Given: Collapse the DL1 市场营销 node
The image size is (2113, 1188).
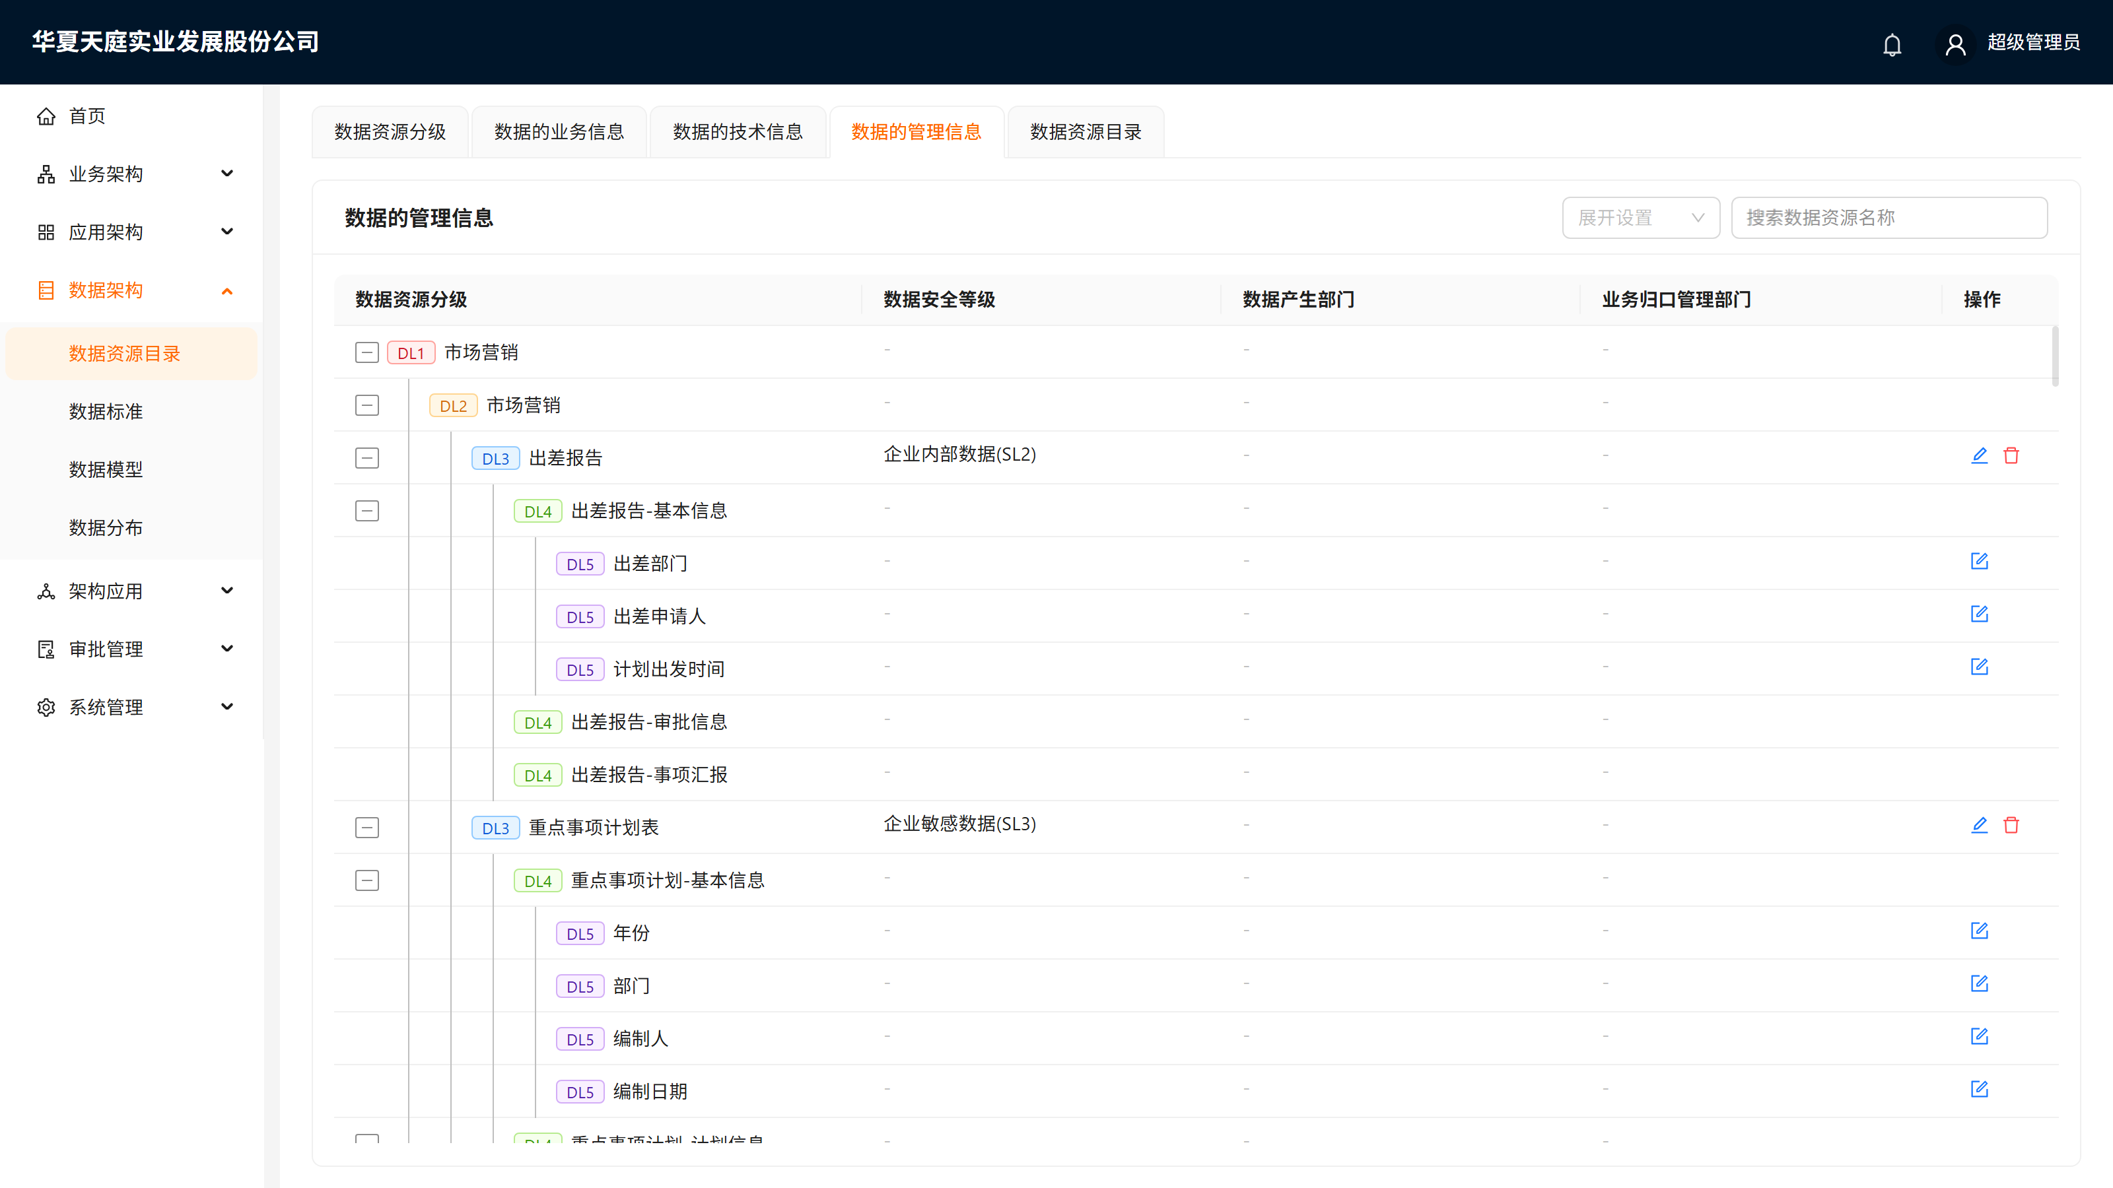Looking at the screenshot, I should click(366, 352).
